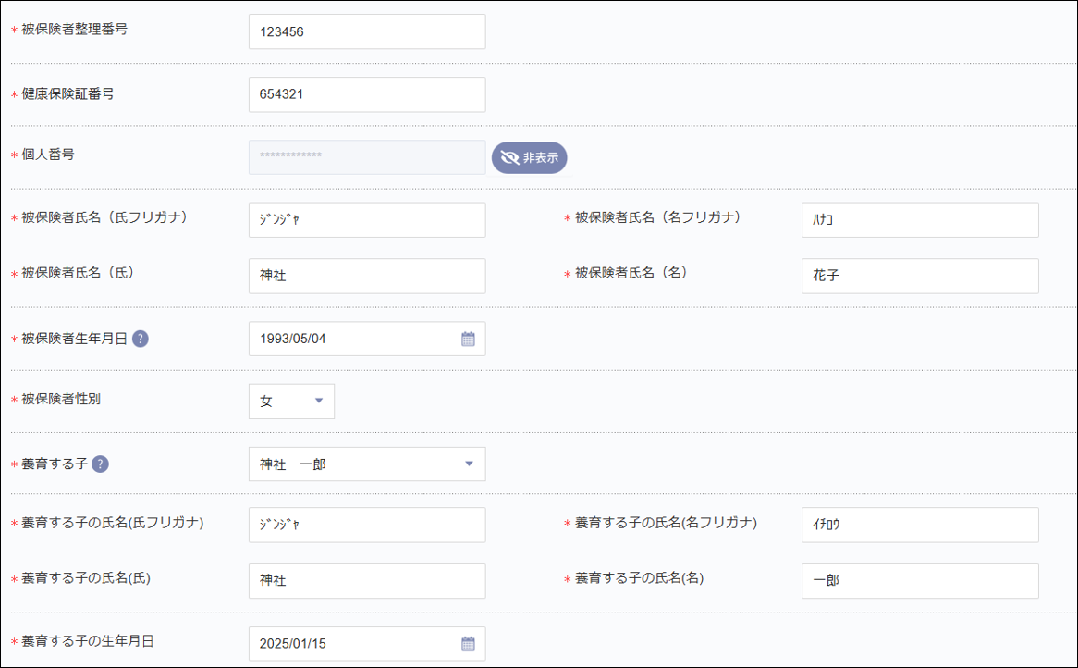Click inside the masked asterisks input field
This screenshot has width=1078, height=668.
pos(366,156)
